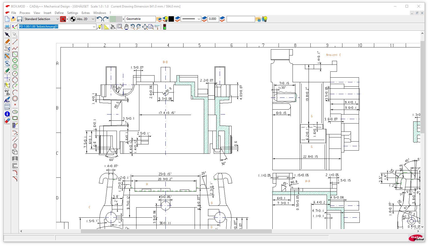The height and width of the screenshot is (246, 429).
Task: Click the Geometrie layer name field
Action: point(140,19)
